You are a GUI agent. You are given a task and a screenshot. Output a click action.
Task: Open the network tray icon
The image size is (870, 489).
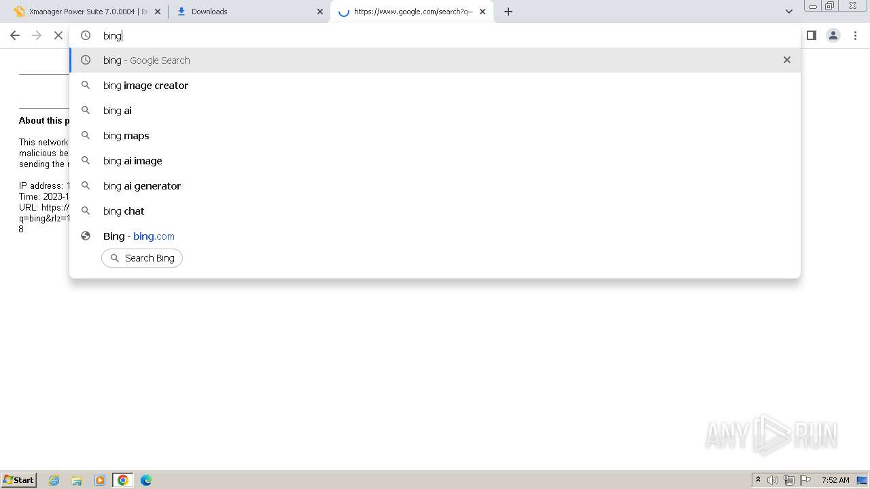pos(789,480)
